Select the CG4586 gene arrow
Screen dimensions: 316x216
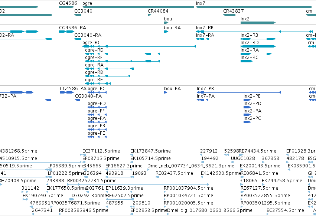pos(66,7)
